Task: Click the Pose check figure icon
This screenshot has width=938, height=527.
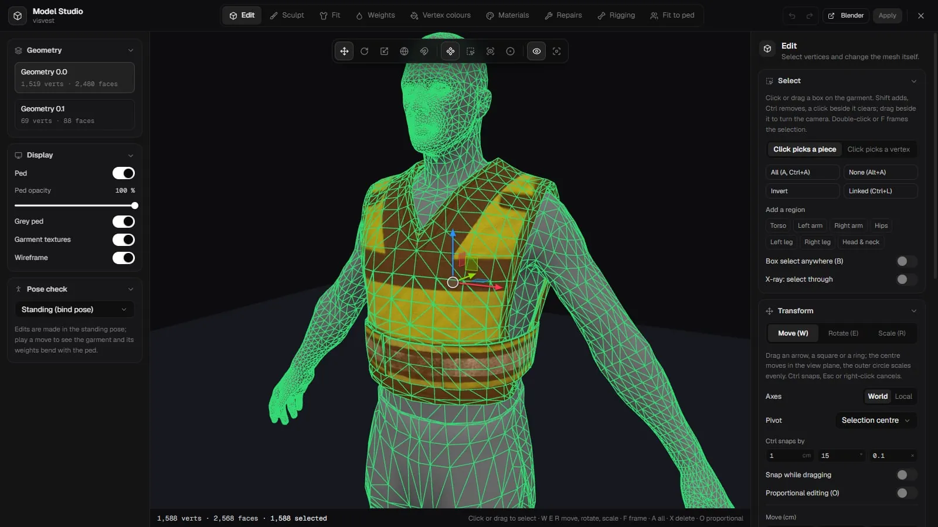Action: pos(18,289)
